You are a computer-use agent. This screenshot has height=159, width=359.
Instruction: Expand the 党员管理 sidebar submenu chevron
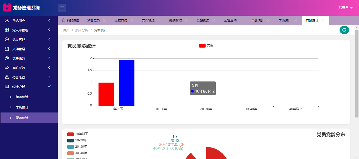pyautogui.click(x=49, y=39)
